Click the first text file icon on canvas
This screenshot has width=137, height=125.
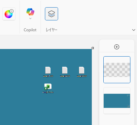[48, 70]
